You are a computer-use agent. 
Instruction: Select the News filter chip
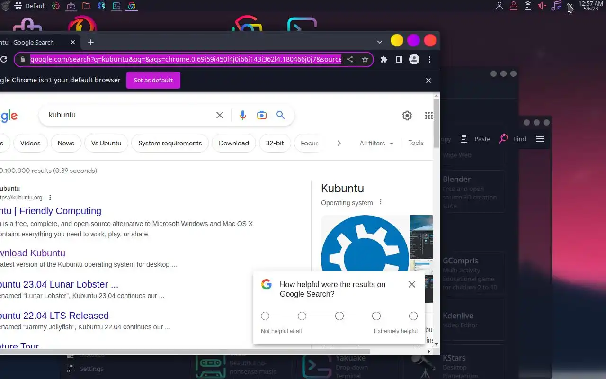66,143
